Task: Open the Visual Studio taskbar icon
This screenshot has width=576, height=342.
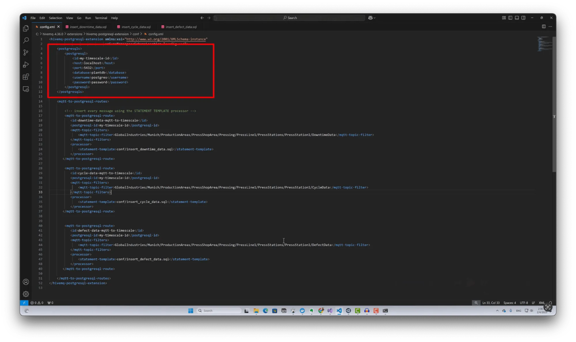Action: [x=330, y=311]
